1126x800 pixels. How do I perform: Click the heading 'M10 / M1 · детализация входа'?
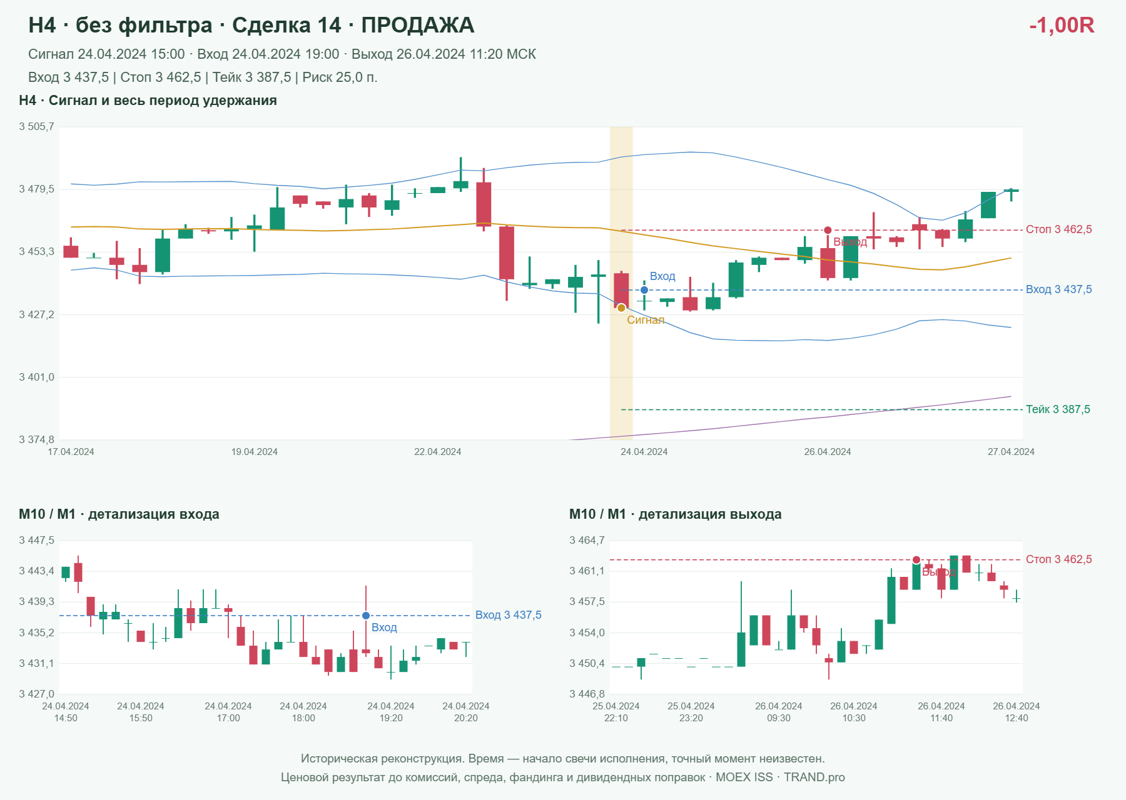tap(119, 514)
